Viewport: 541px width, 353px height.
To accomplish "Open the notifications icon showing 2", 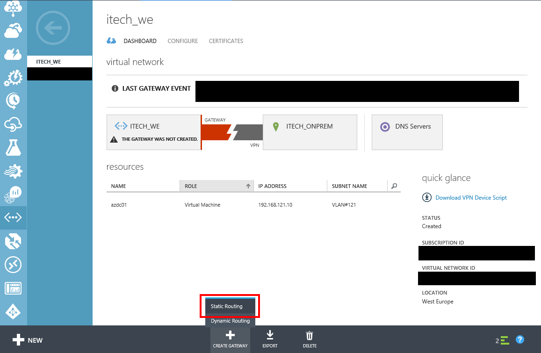I will pyautogui.click(x=502, y=340).
